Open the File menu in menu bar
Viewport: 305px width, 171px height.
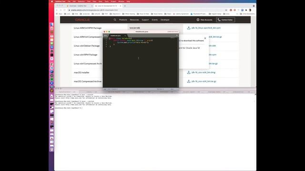tap(69, 1)
